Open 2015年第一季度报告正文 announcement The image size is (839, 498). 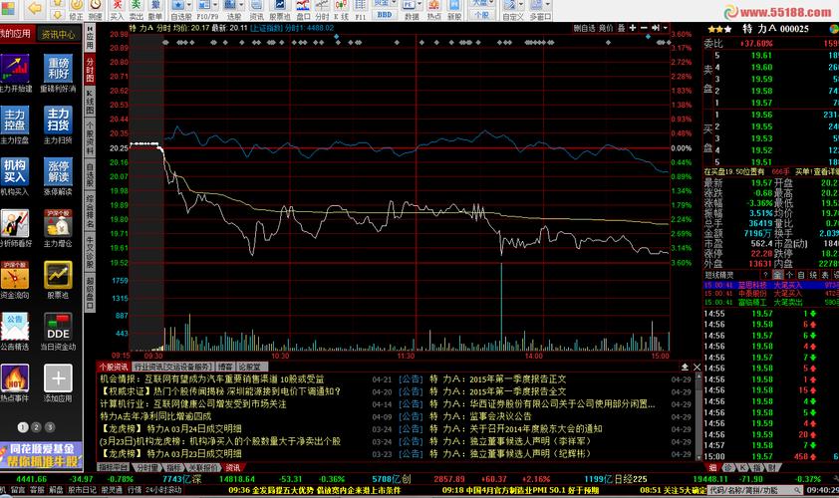518,379
